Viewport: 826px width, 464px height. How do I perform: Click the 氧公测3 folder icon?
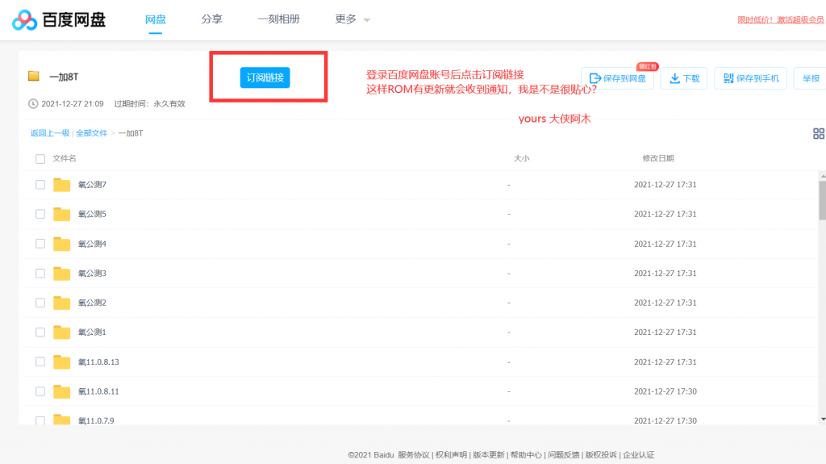[61, 273]
